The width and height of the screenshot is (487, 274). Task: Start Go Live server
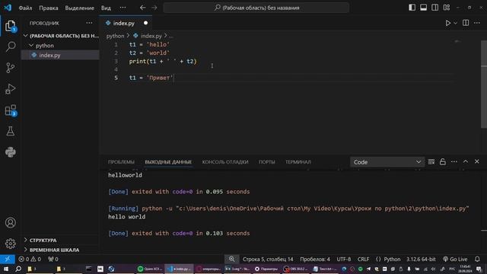pos(455,259)
